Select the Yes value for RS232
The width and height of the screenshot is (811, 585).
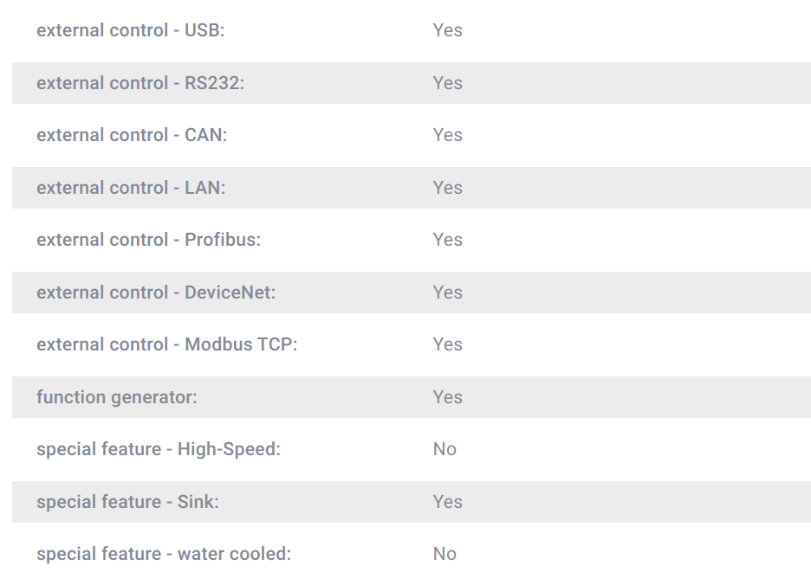[x=447, y=83]
